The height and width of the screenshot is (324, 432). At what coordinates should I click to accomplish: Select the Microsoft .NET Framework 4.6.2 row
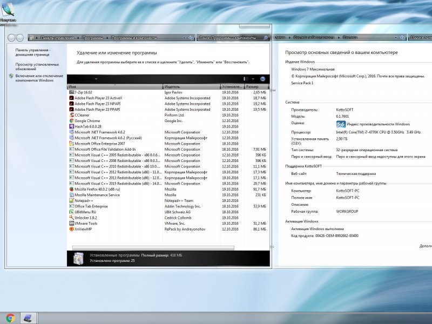168,132
